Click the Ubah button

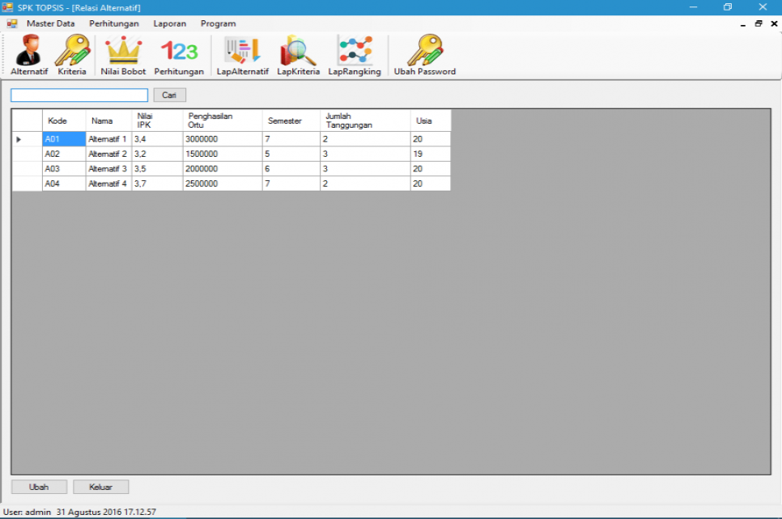click(x=39, y=486)
